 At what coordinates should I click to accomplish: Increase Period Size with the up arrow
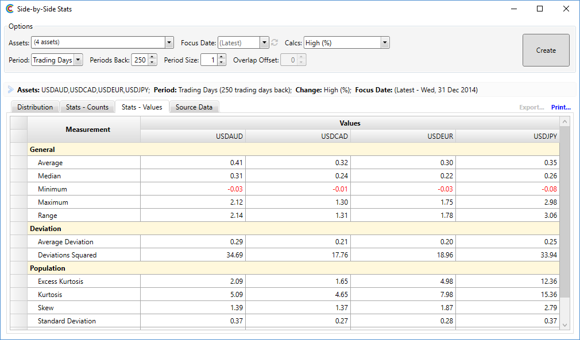pos(221,57)
